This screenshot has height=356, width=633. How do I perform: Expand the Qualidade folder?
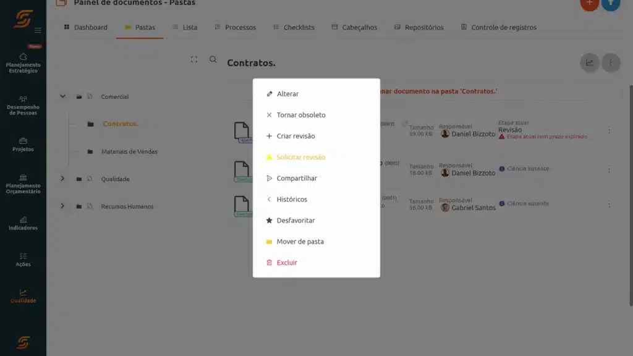[x=62, y=179]
